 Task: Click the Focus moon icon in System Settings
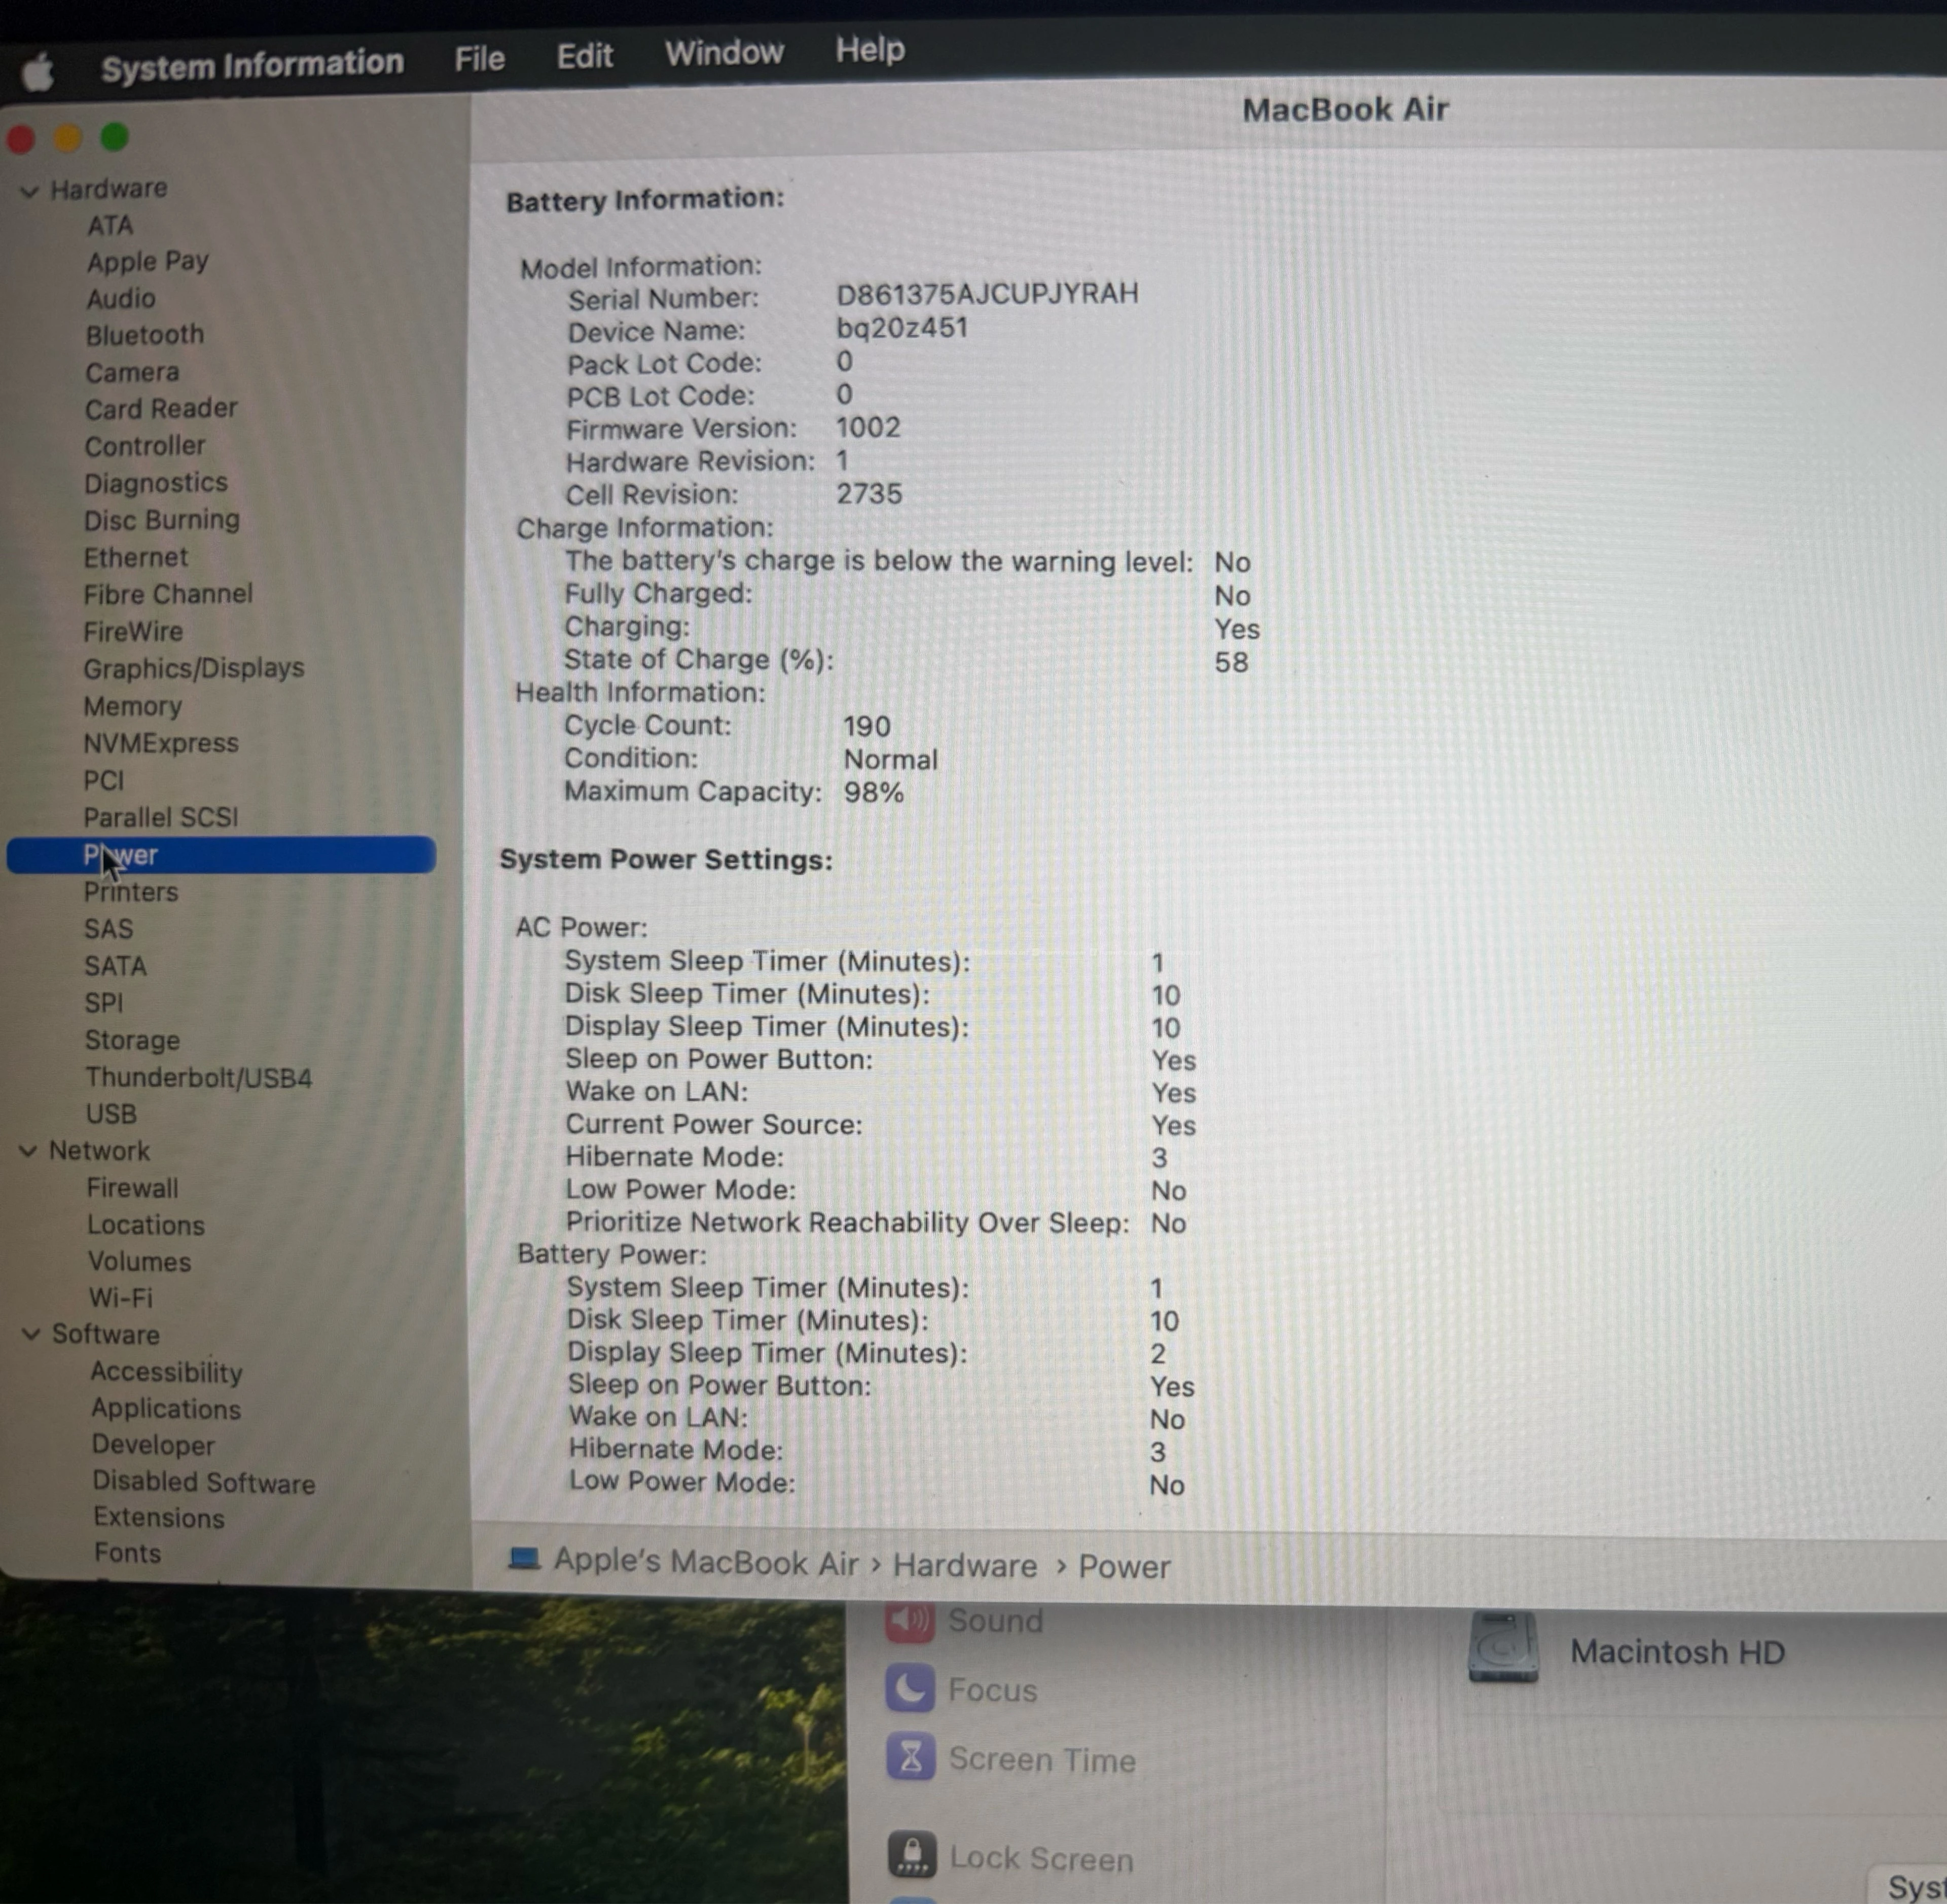click(910, 1688)
